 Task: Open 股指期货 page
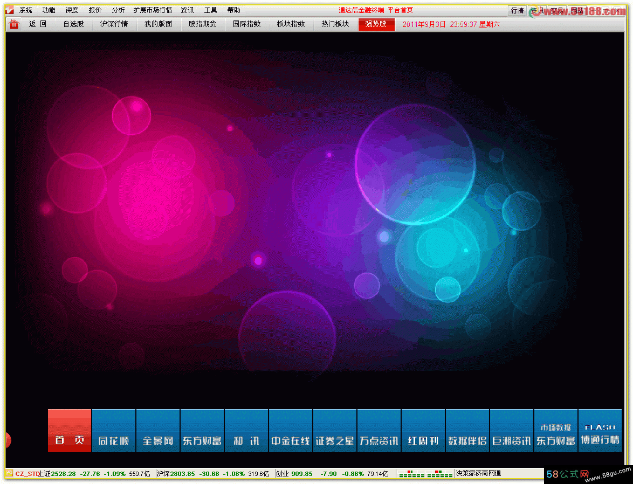202,24
